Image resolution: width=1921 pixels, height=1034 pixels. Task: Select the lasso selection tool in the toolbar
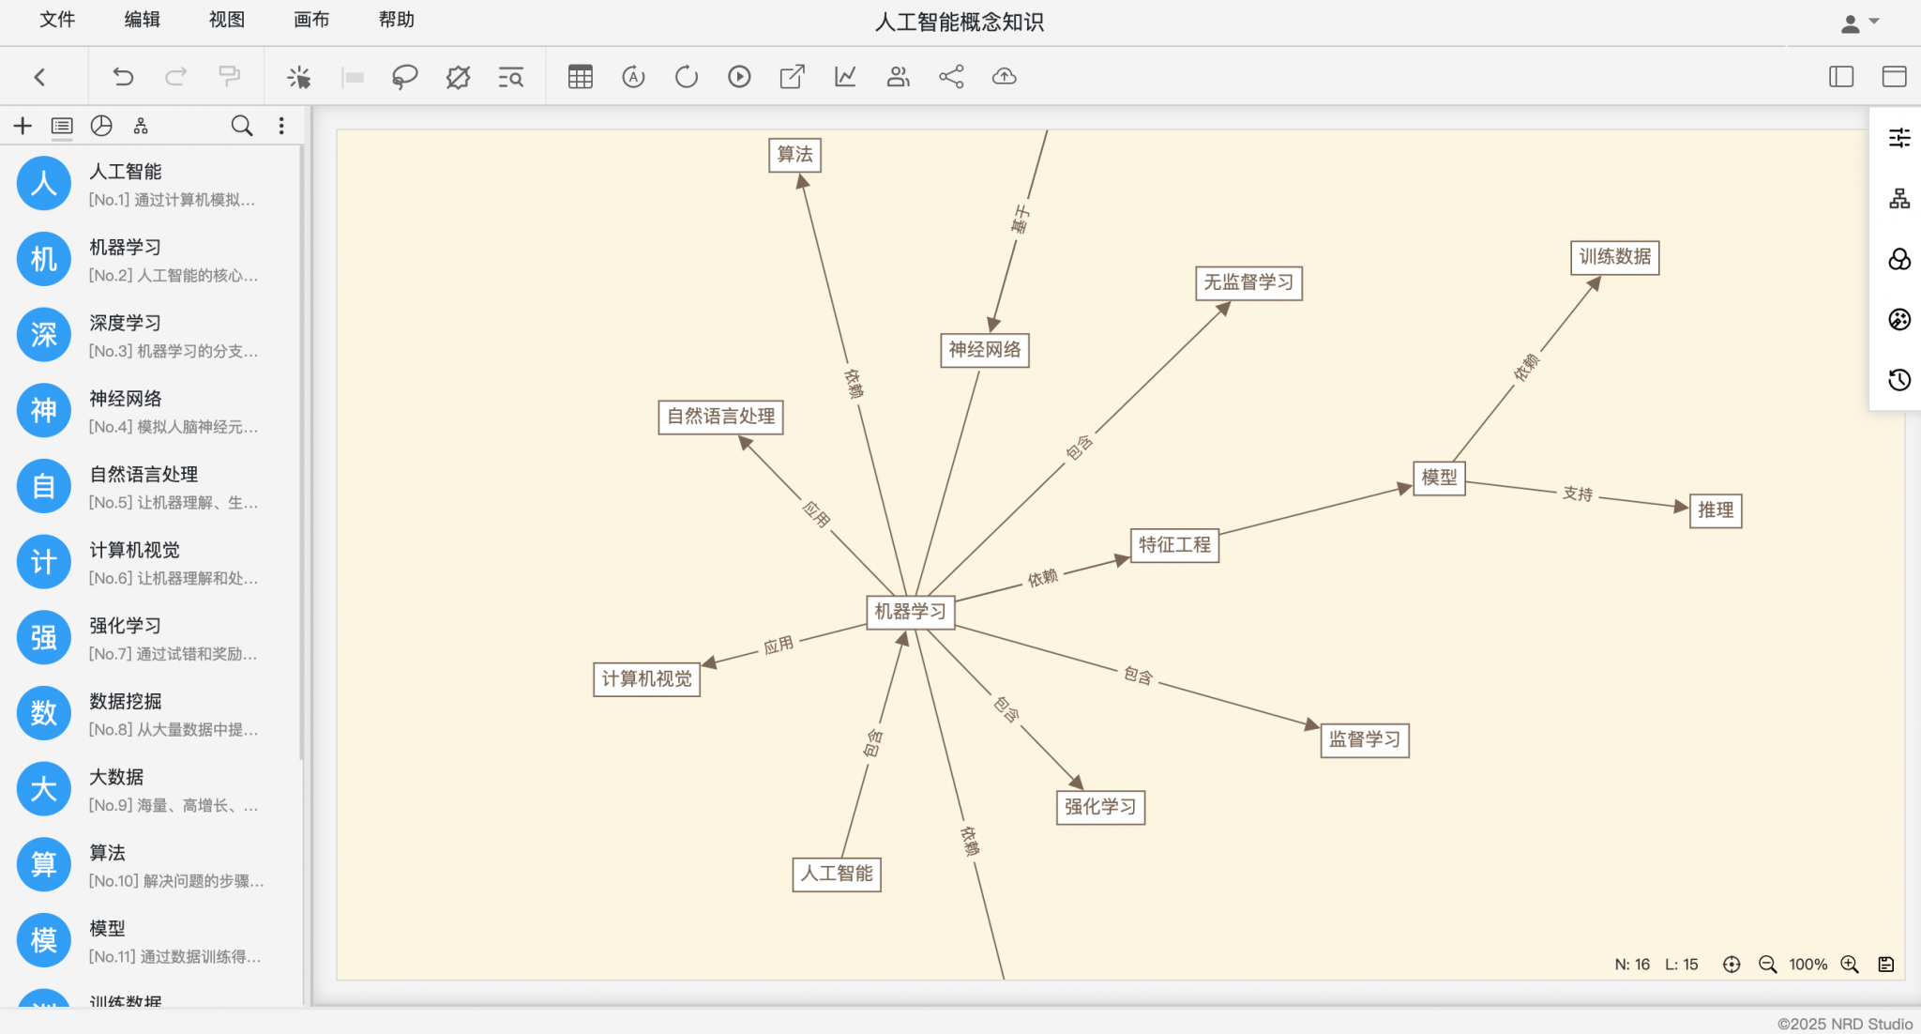click(403, 76)
